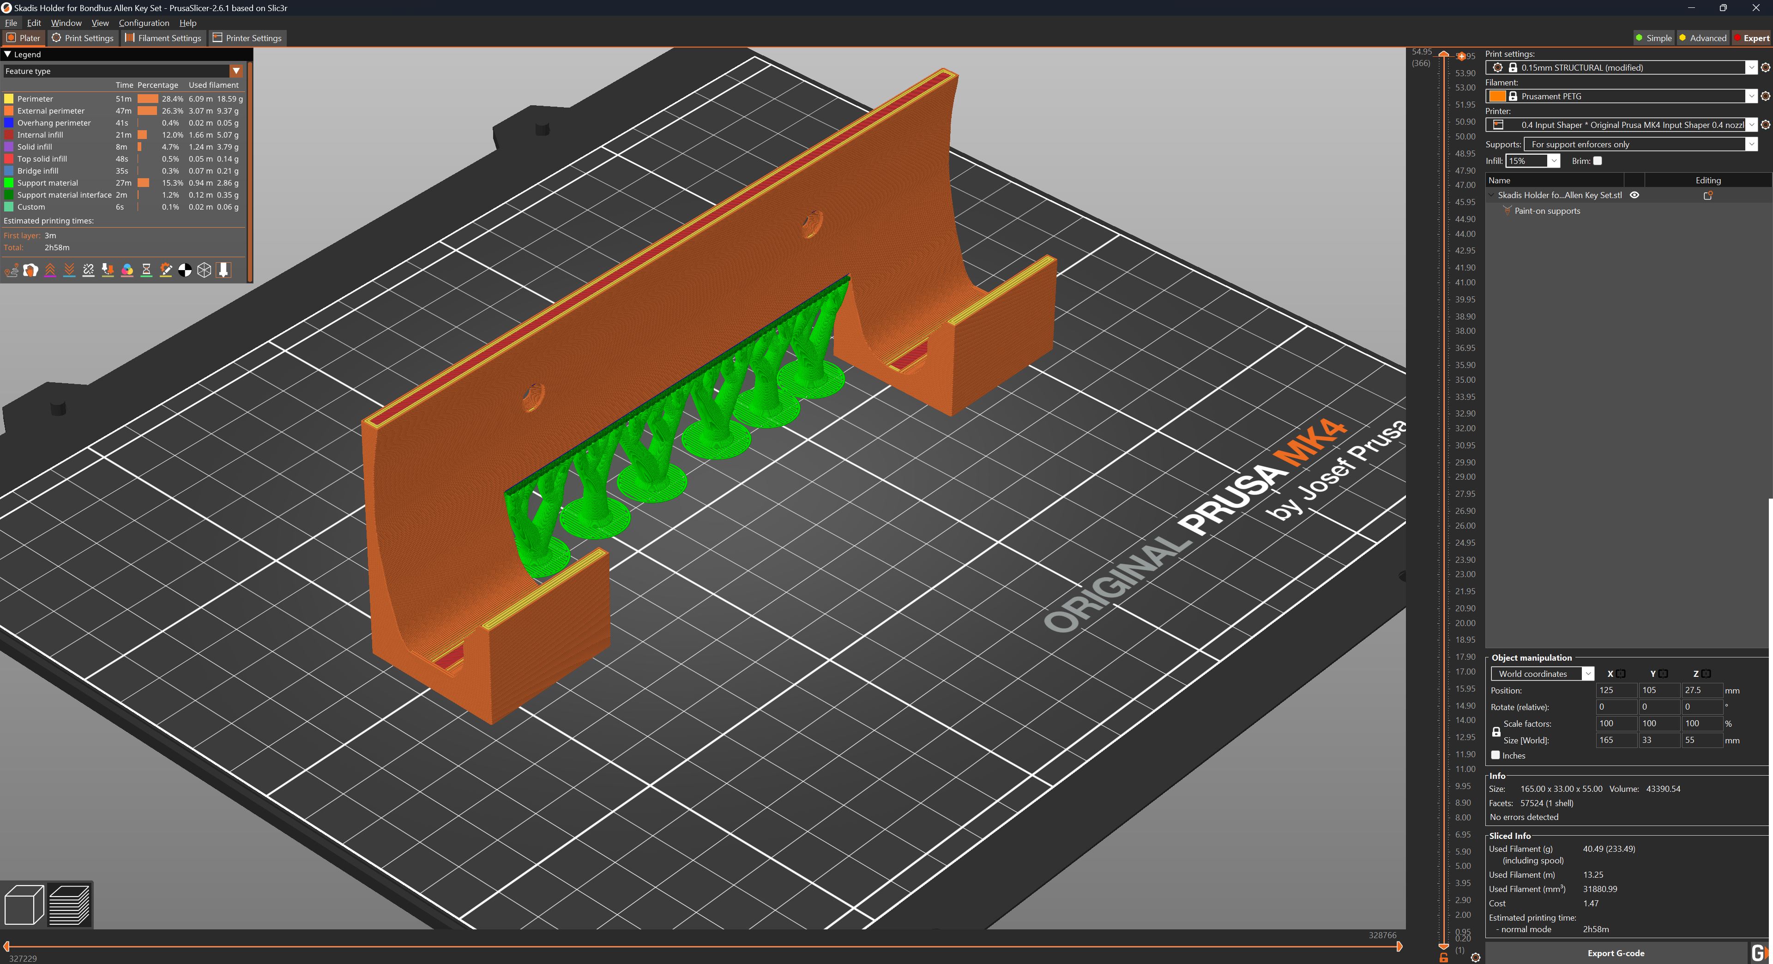Switch to sliced layers preview icon
This screenshot has height=964, width=1773.
(x=69, y=904)
